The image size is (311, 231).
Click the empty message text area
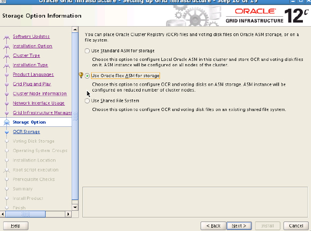[x=195, y=202]
